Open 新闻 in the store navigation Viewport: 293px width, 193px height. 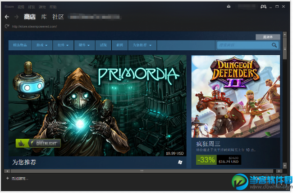coord(119,45)
